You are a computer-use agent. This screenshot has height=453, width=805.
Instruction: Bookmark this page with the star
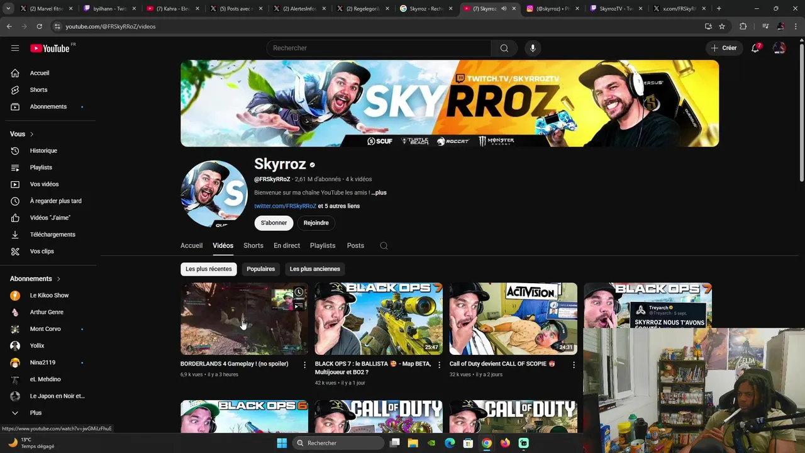(x=722, y=26)
